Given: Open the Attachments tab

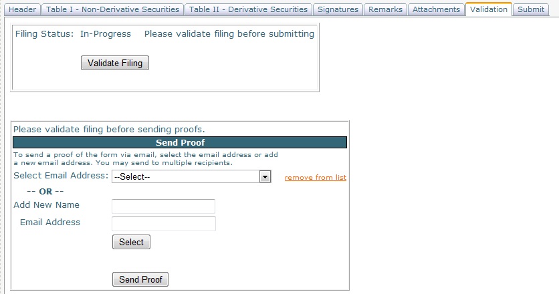Looking at the screenshot, I should [x=436, y=9].
